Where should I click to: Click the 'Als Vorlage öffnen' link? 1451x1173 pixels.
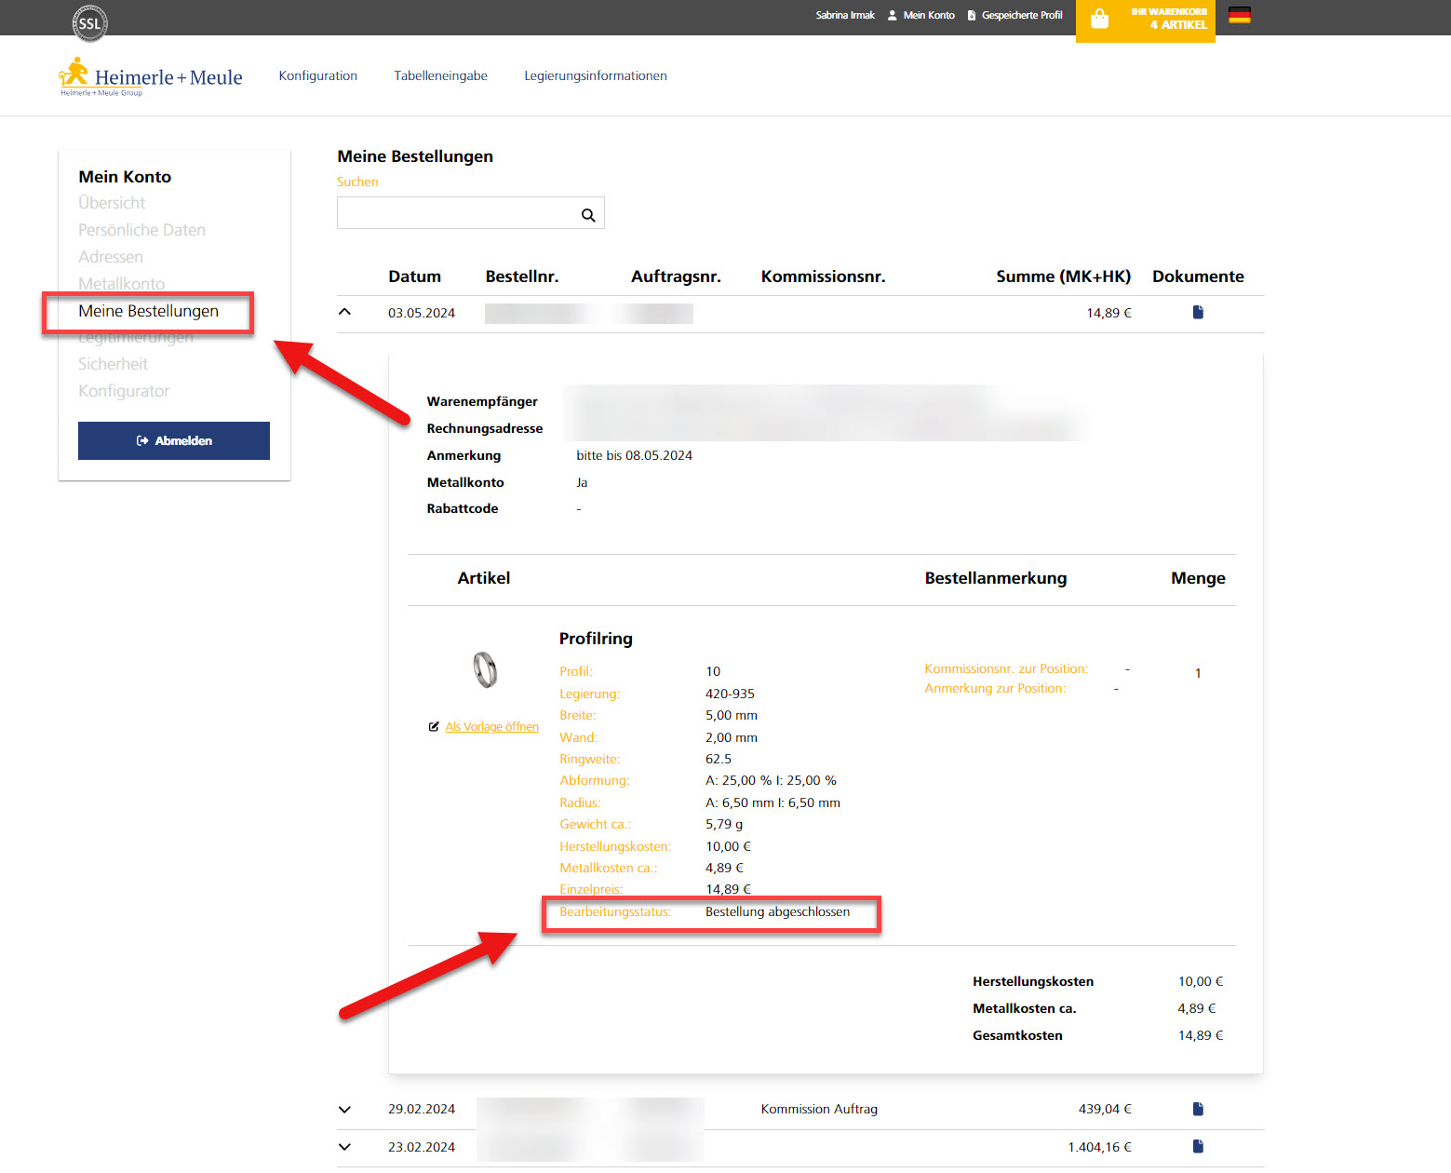pyautogui.click(x=491, y=727)
